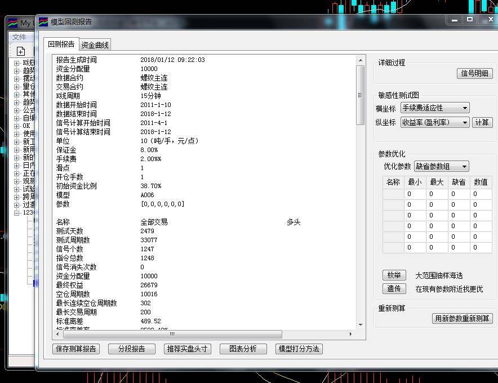The image size is (498, 383).
Task: Maximize the 模型回测报告 window
Action: tap(470, 19)
